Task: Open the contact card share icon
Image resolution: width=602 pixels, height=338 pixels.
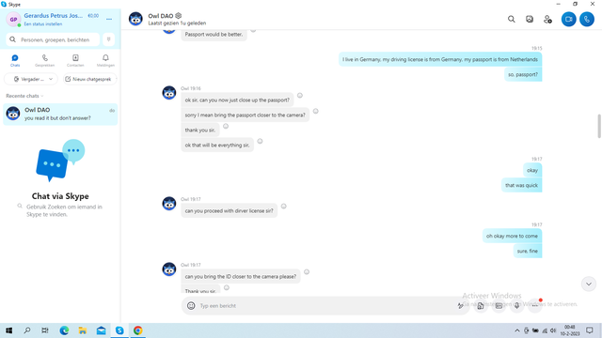Action: (x=499, y=305)
